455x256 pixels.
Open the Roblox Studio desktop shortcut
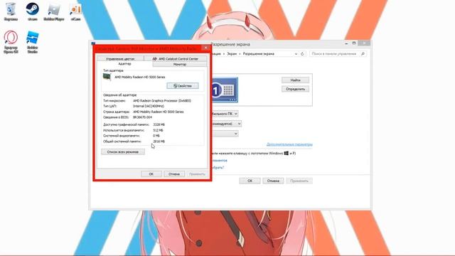[32, 42]
